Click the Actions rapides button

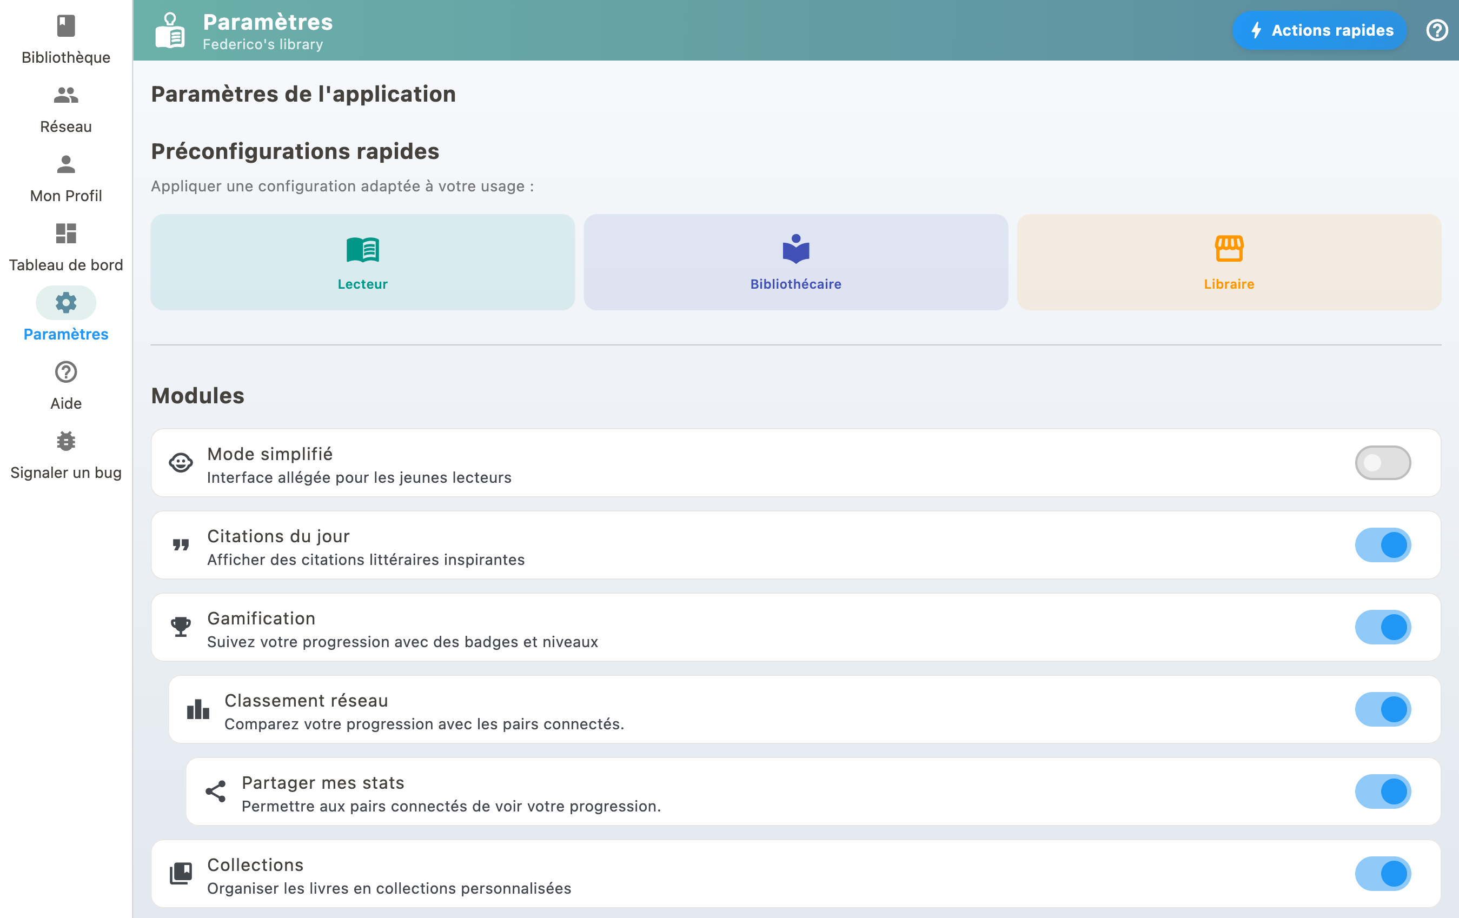pos(1319,30)
